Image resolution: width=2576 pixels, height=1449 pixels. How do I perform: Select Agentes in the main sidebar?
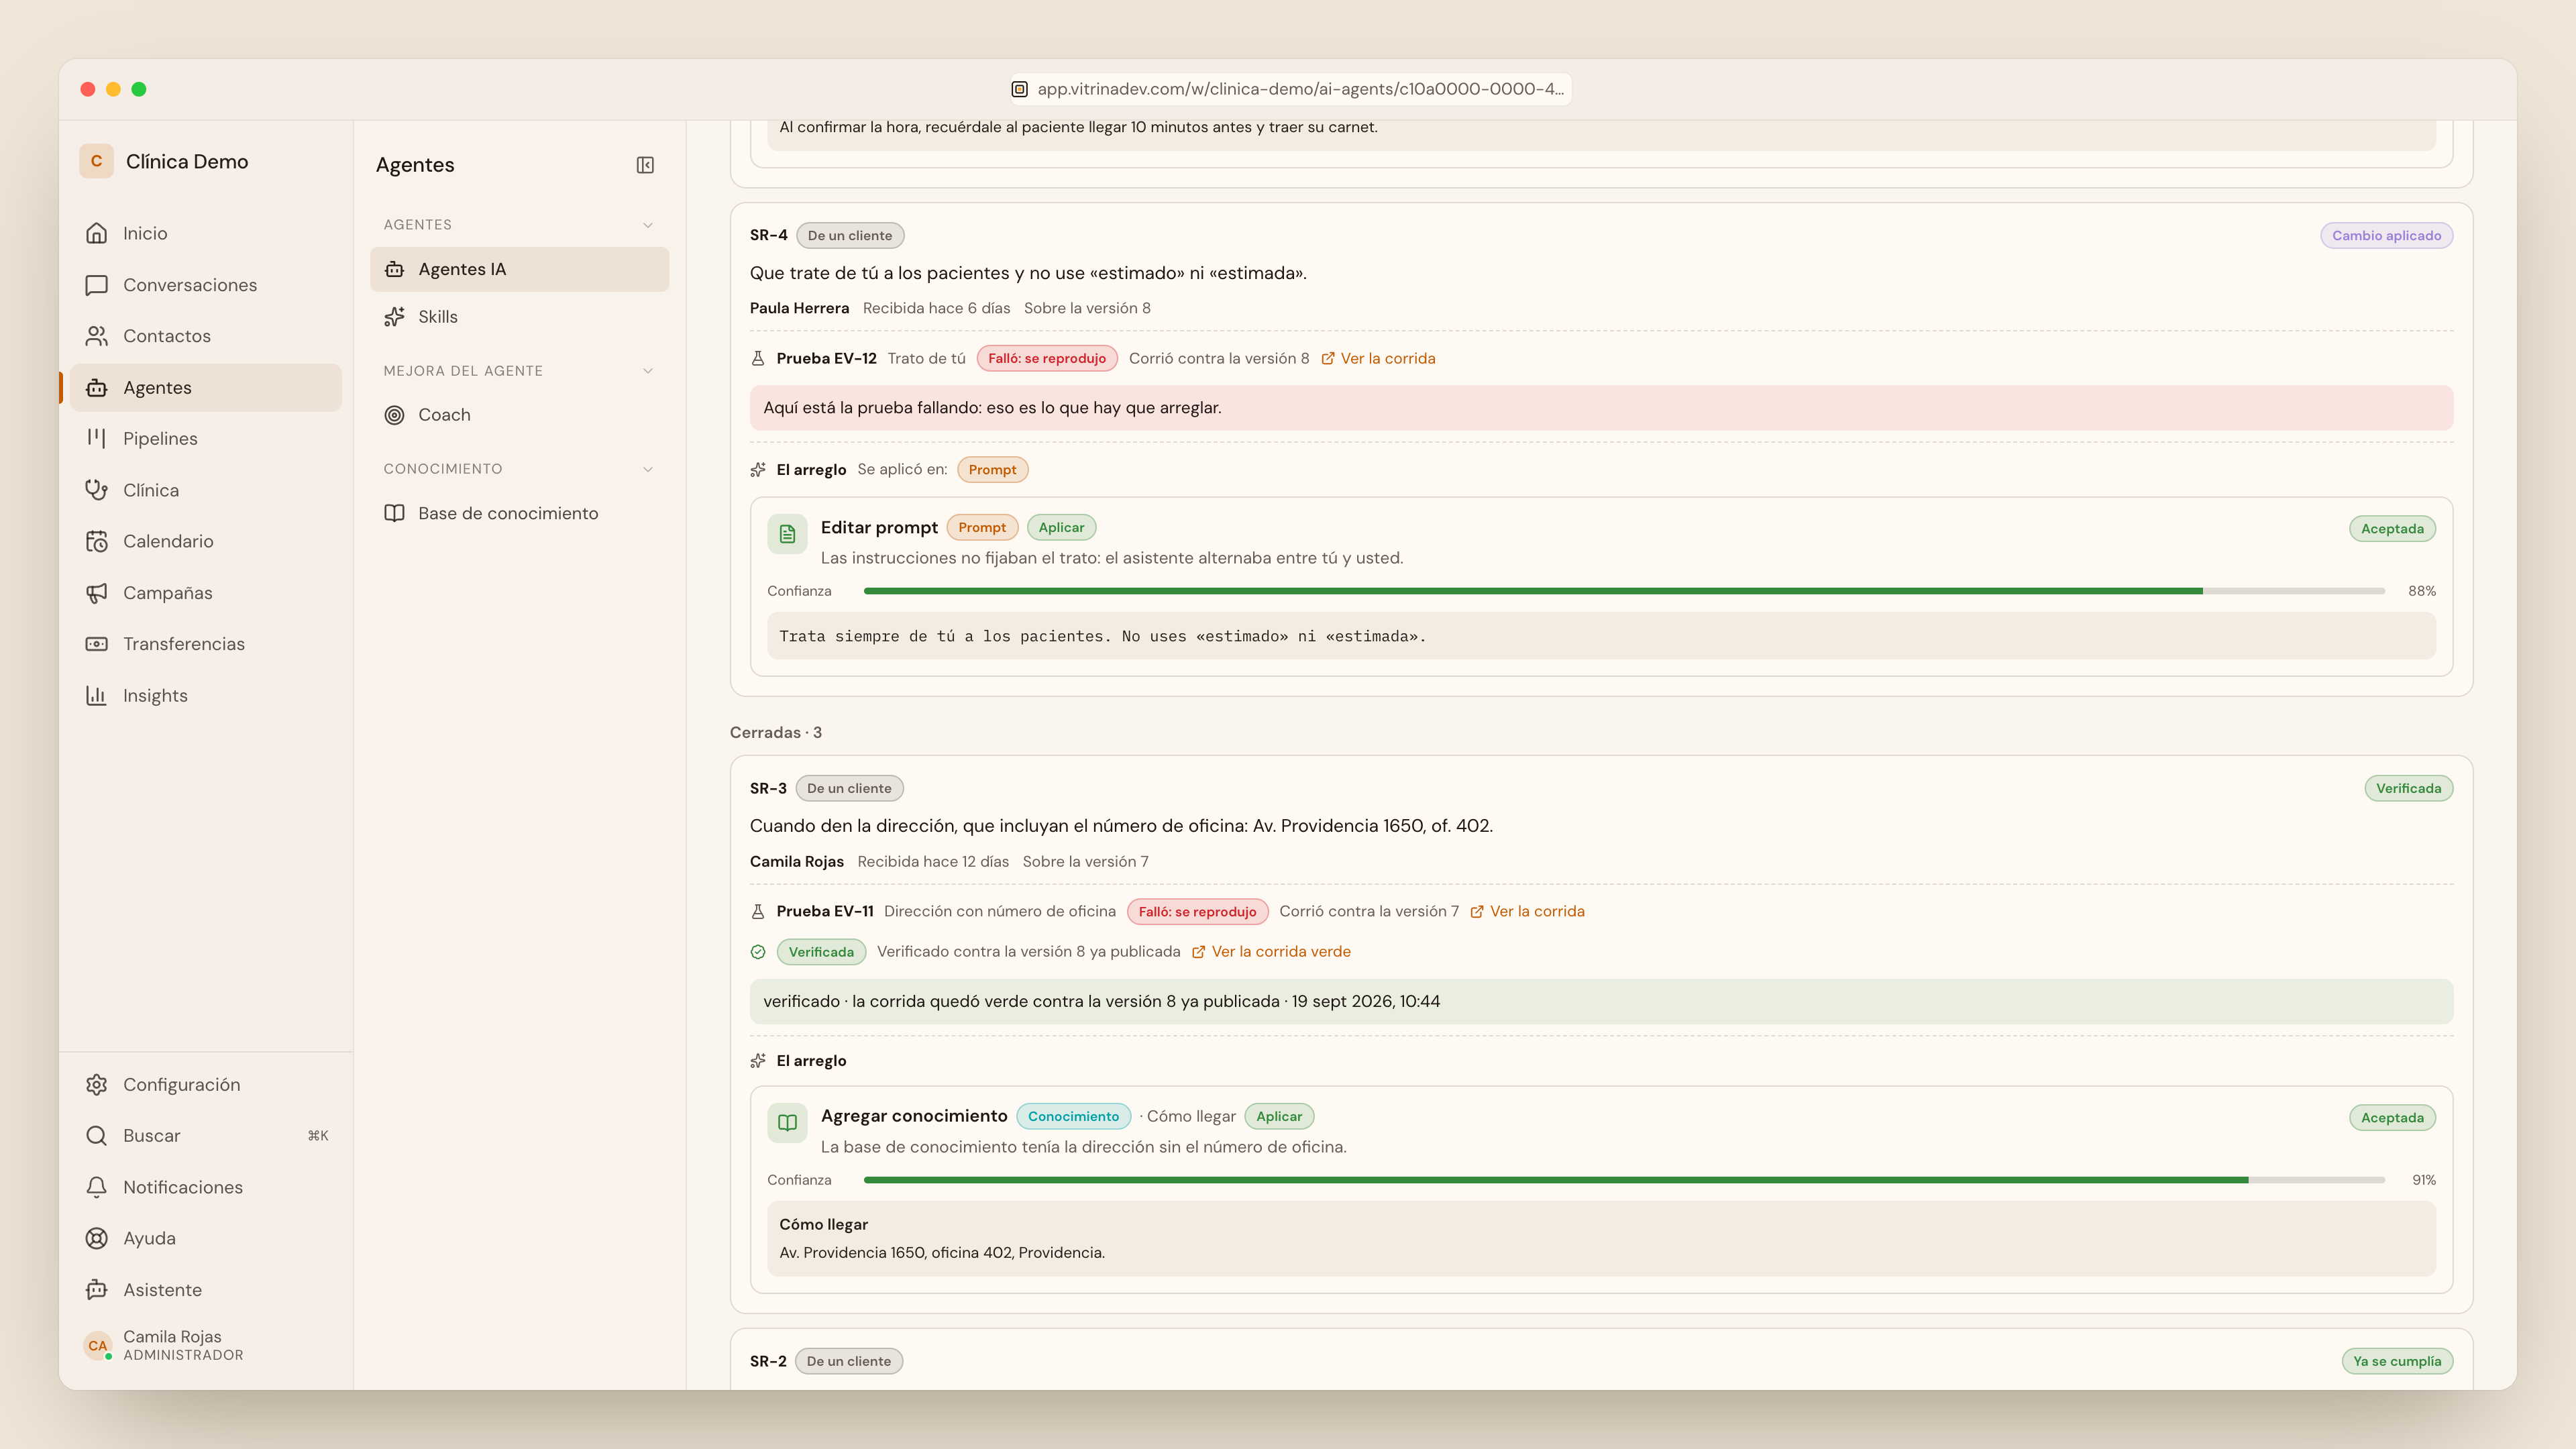coord(206,387)
